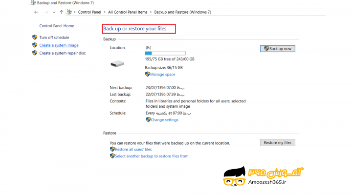
Task: Open the chevron before Control Panel in address bar
Action: [x=75, y=12]
